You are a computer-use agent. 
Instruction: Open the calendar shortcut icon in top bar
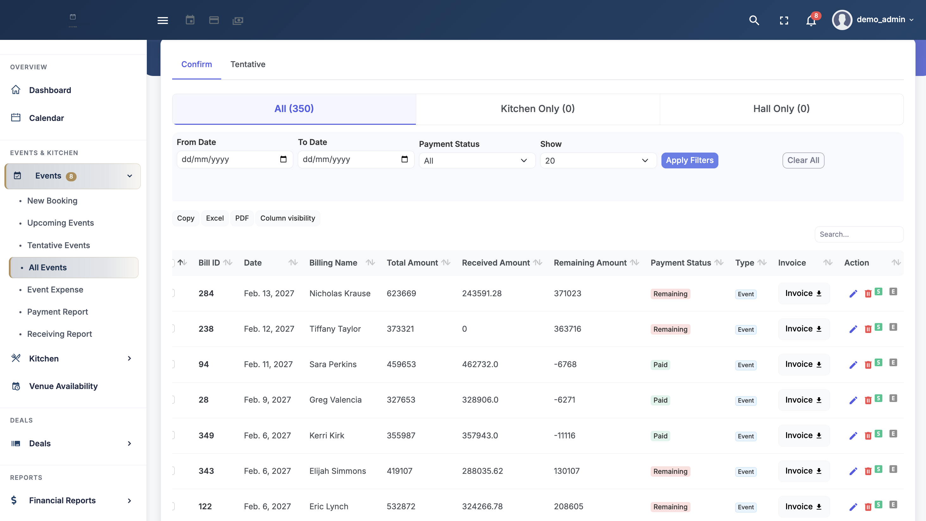tap(190, 20)
